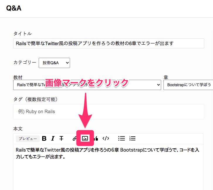213x190 pixels.
Task: Click into the タイトル text field
Action: point(108,43)
